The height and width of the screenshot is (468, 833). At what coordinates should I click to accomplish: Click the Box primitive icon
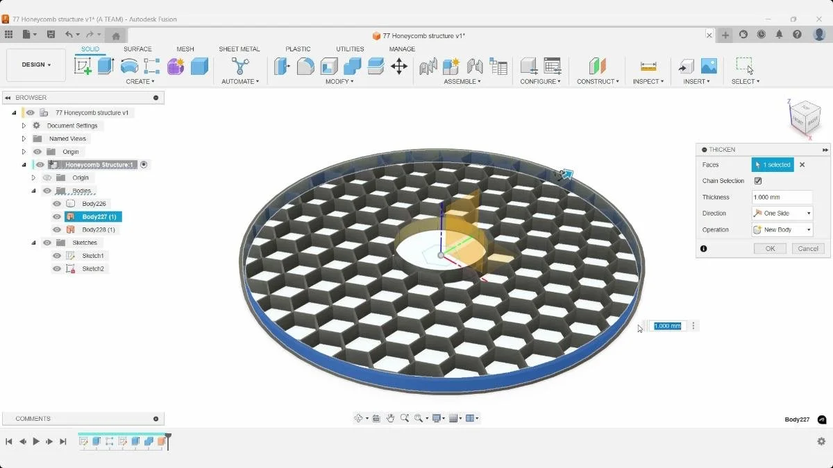click(x=199, y=66)
